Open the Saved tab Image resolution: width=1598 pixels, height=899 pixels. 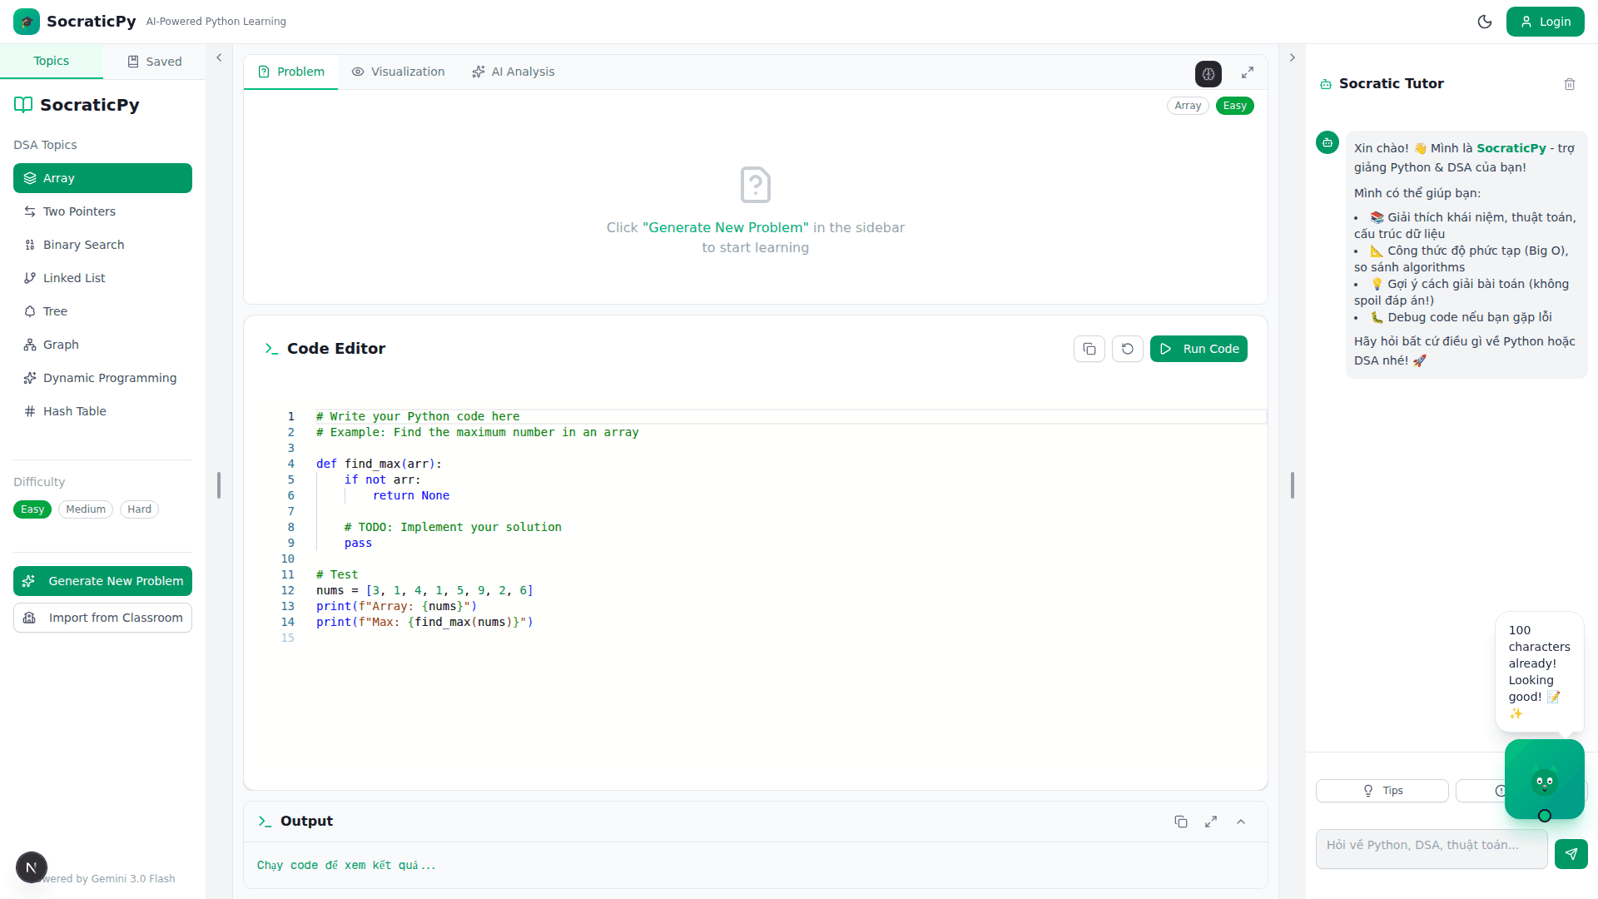point(154,62)
